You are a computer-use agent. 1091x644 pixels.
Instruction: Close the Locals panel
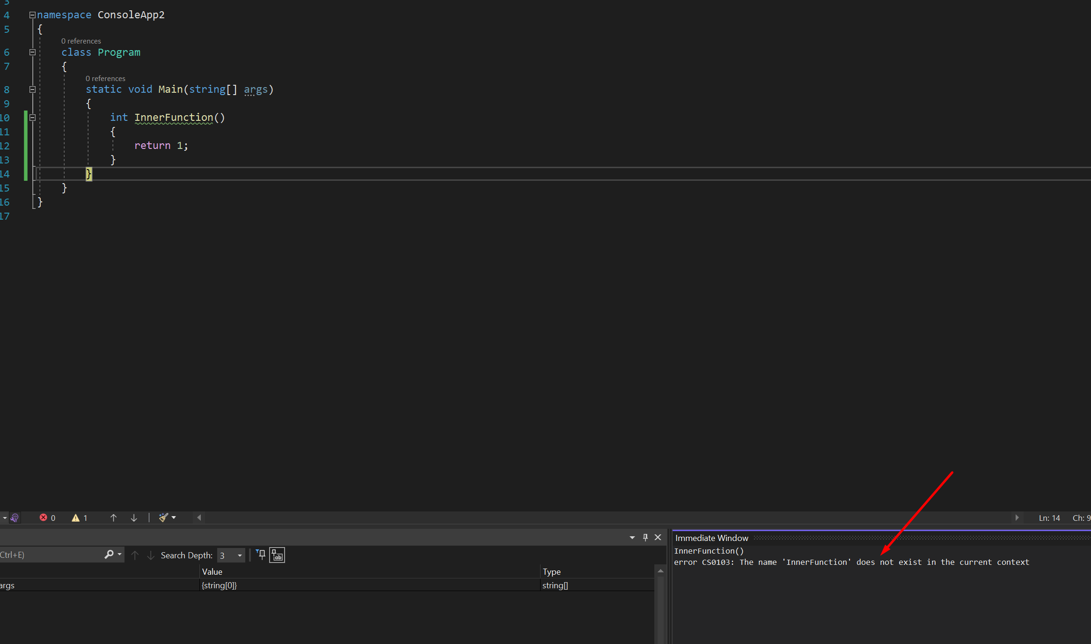[658, 537]
